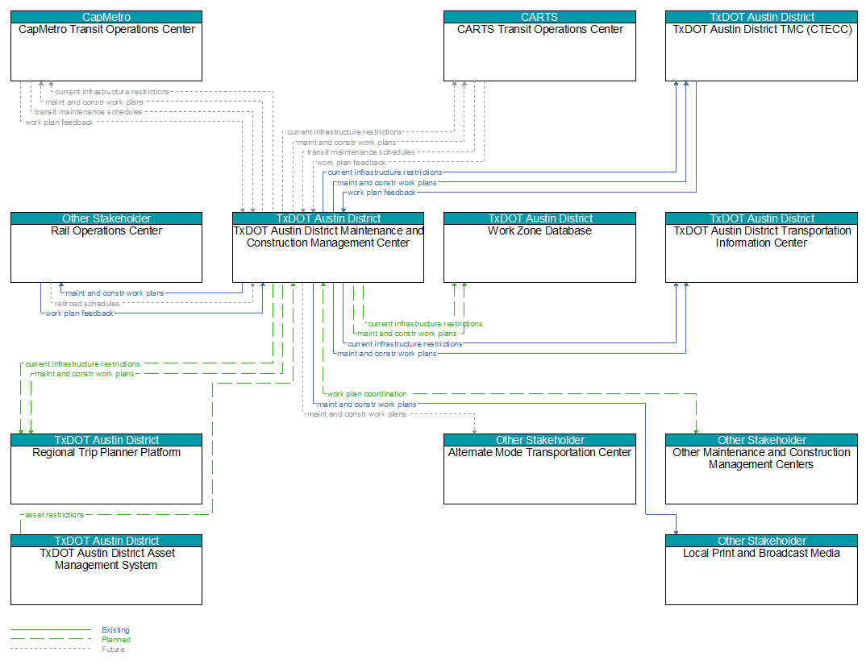Click the "railroad schedules" flow label

tap(87, 304)
